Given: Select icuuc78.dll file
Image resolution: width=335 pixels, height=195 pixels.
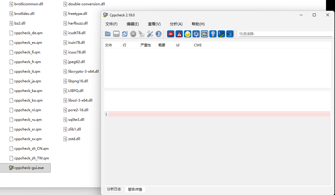Looking at the screenshot, I should [x=75, y=52].
